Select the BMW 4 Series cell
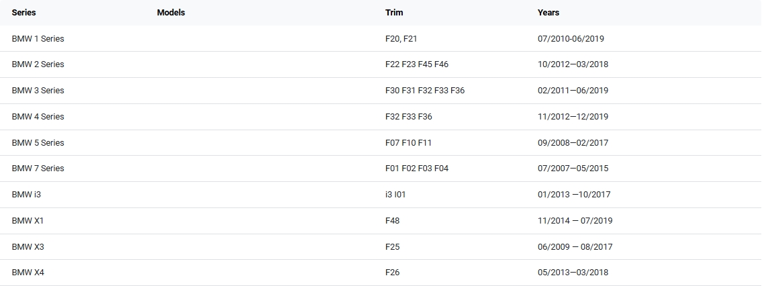This screenshot has width=766, height=286. 38,117
